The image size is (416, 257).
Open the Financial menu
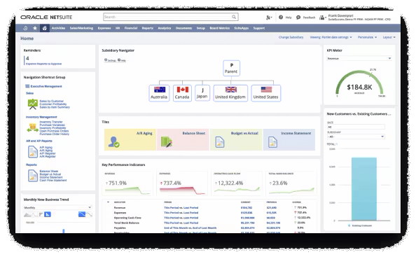pos(131,28)
